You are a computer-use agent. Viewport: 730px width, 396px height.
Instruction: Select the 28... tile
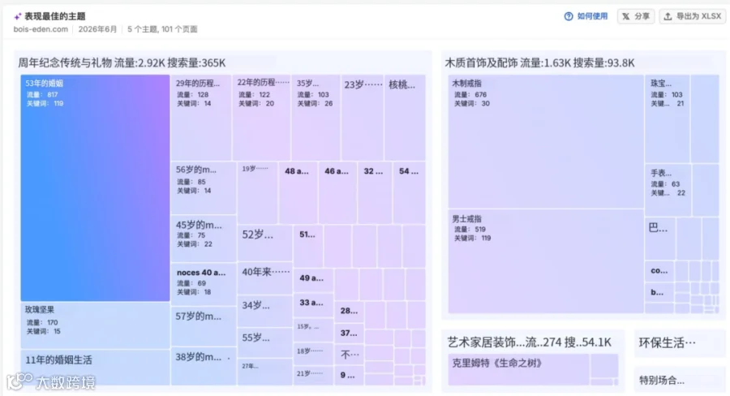click(x=349, y=312)
